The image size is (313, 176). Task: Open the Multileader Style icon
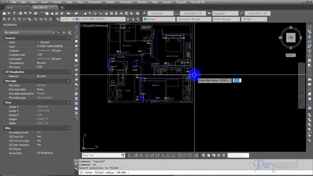coord(242,13)
